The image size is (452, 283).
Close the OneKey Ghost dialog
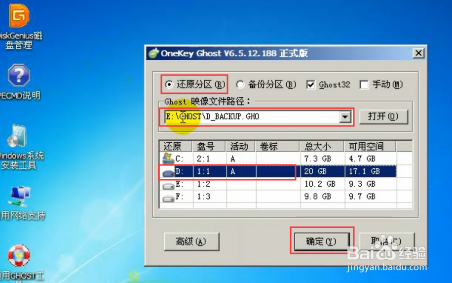pyautogui.click(x=418, y=53)
